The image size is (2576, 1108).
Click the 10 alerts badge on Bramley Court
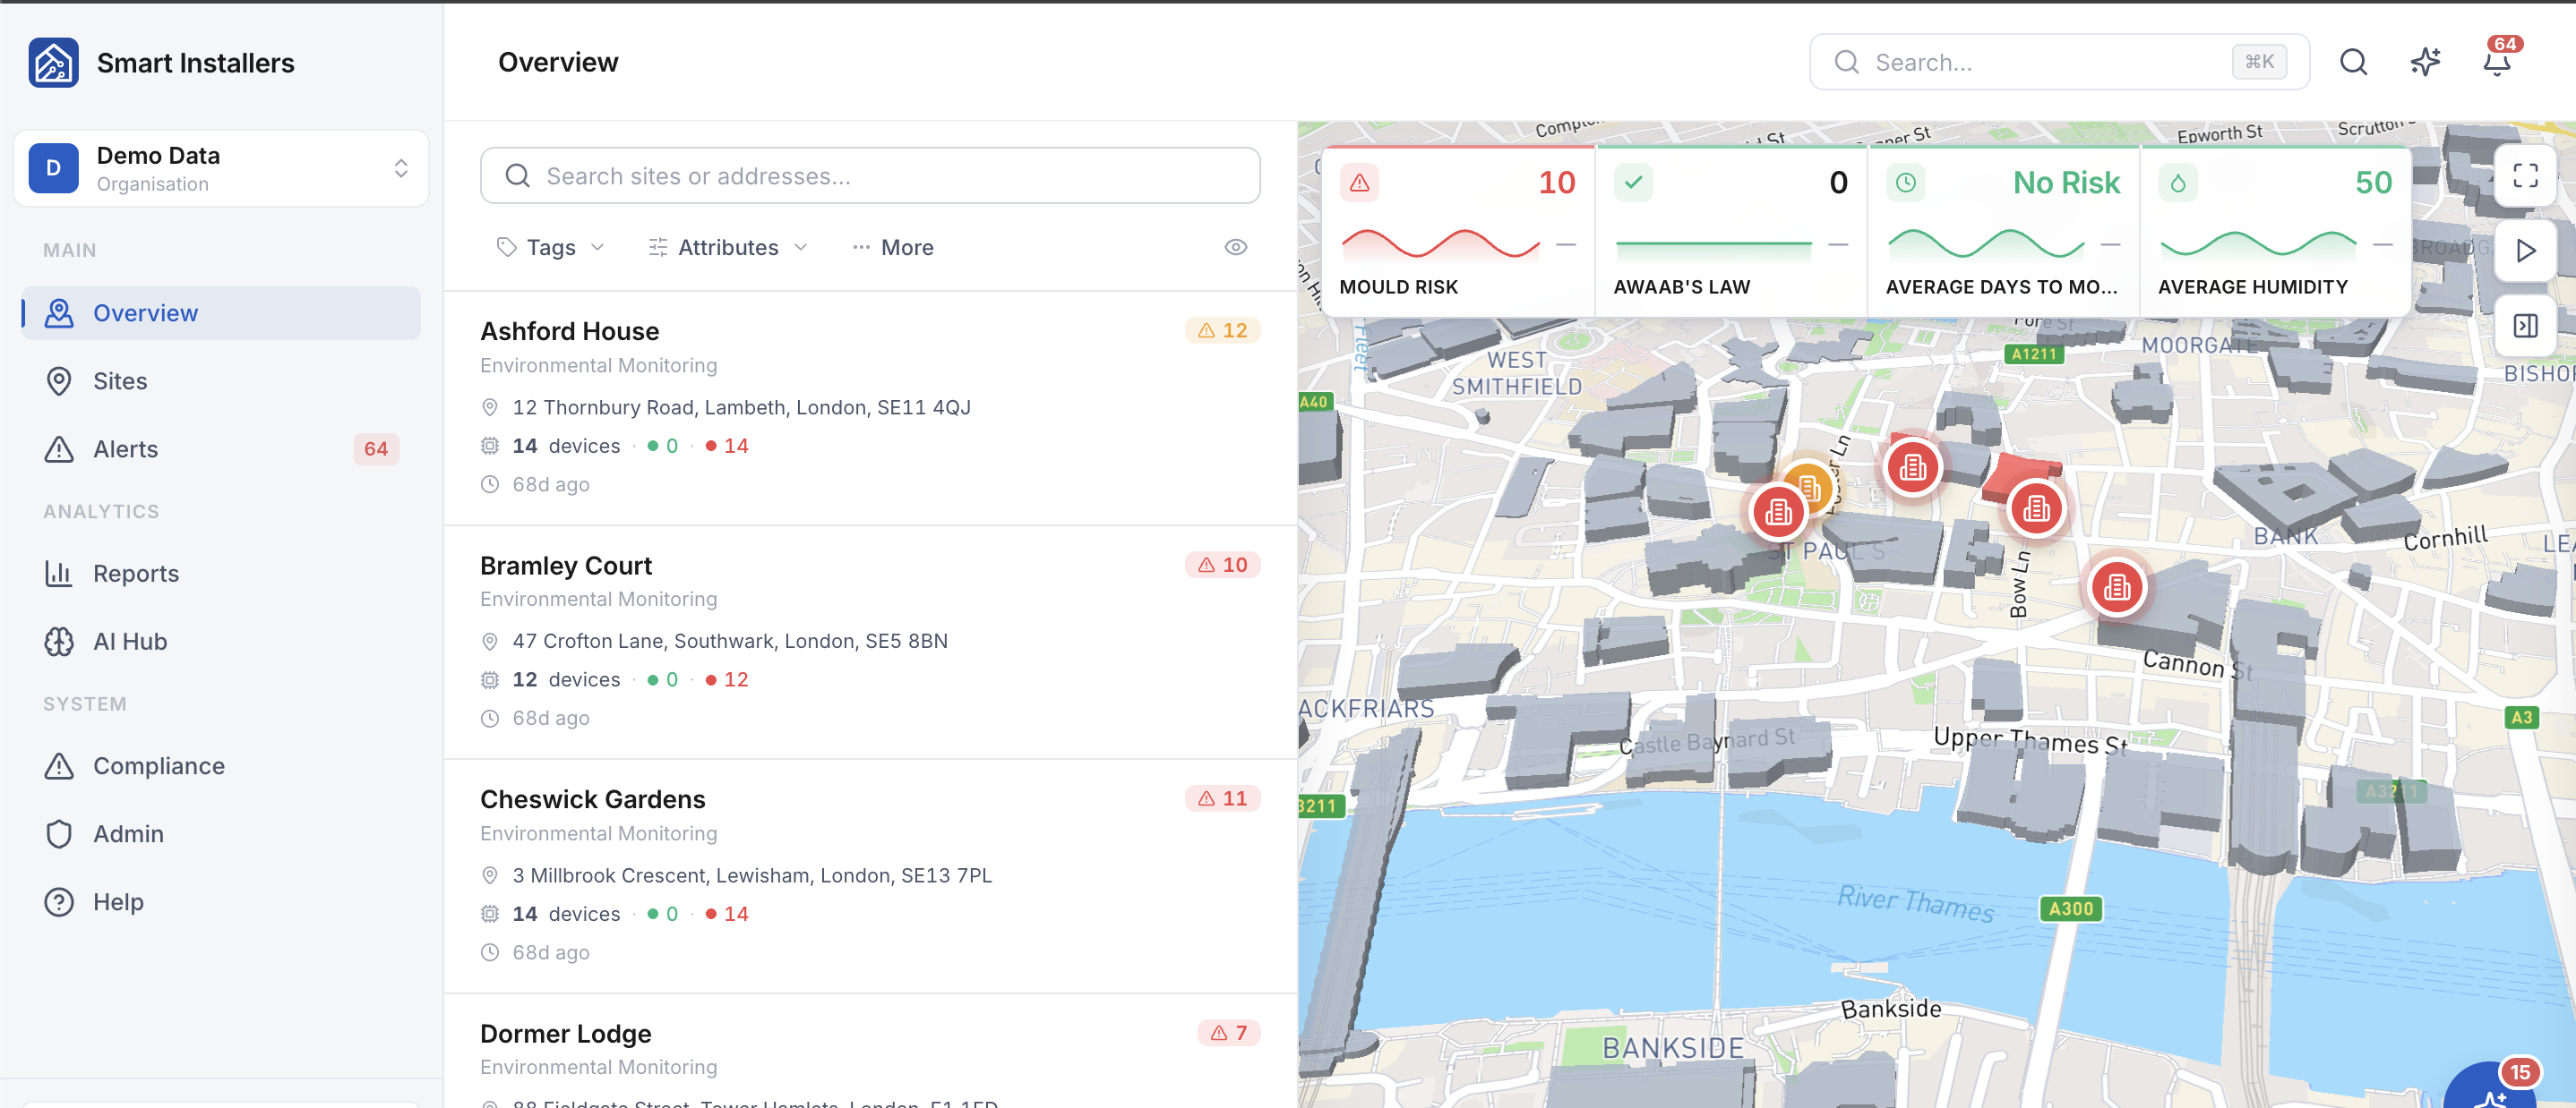pos(1223,565)
